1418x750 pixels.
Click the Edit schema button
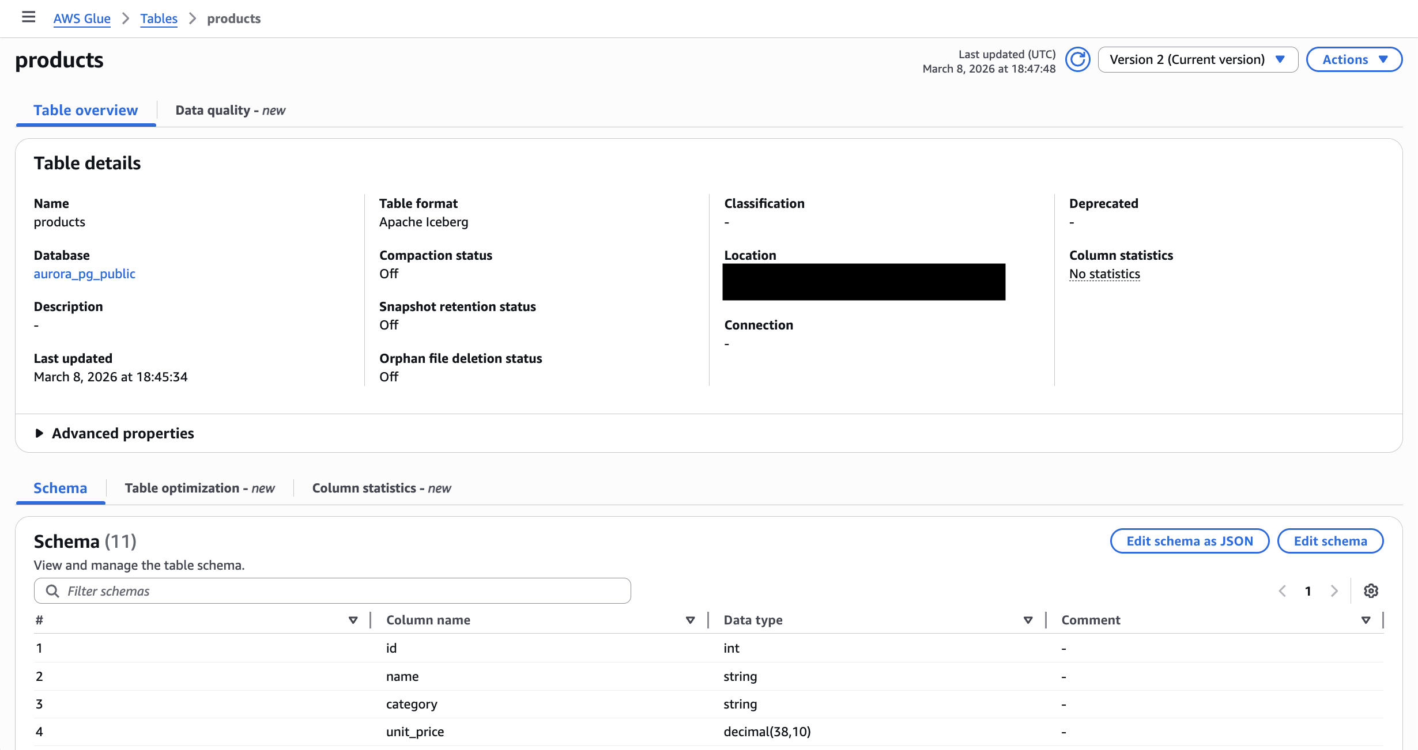coord(1330,541)
